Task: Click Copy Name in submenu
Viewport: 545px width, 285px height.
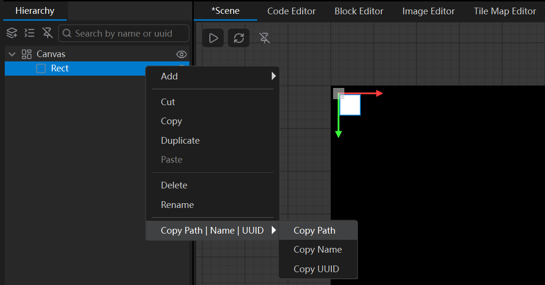Action: point(317,249)
